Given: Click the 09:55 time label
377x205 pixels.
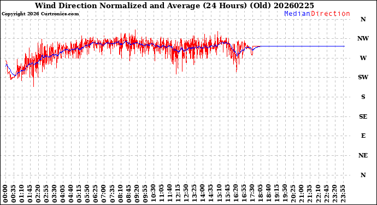Looking at the screenshot, I should (x=145, y=194).
